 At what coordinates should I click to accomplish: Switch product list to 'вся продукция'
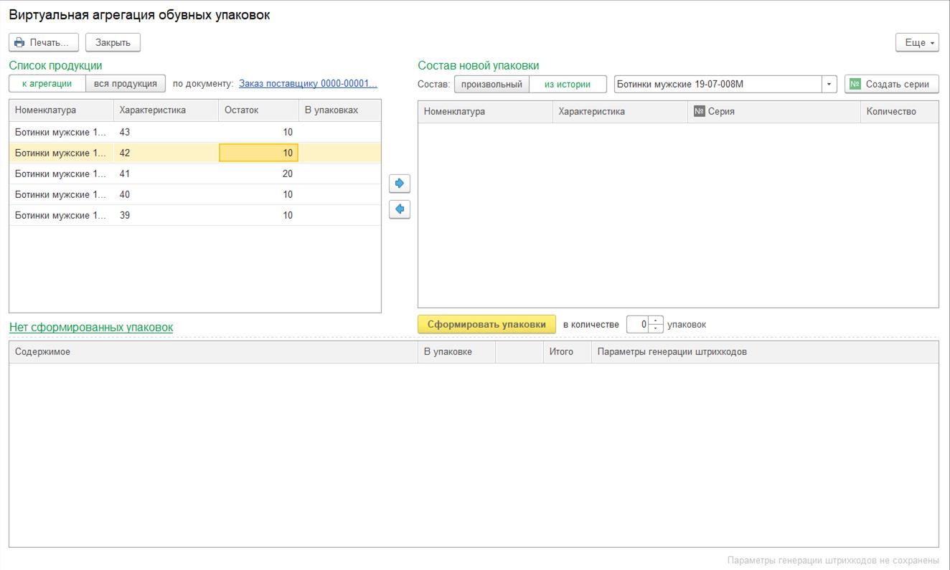126,84
